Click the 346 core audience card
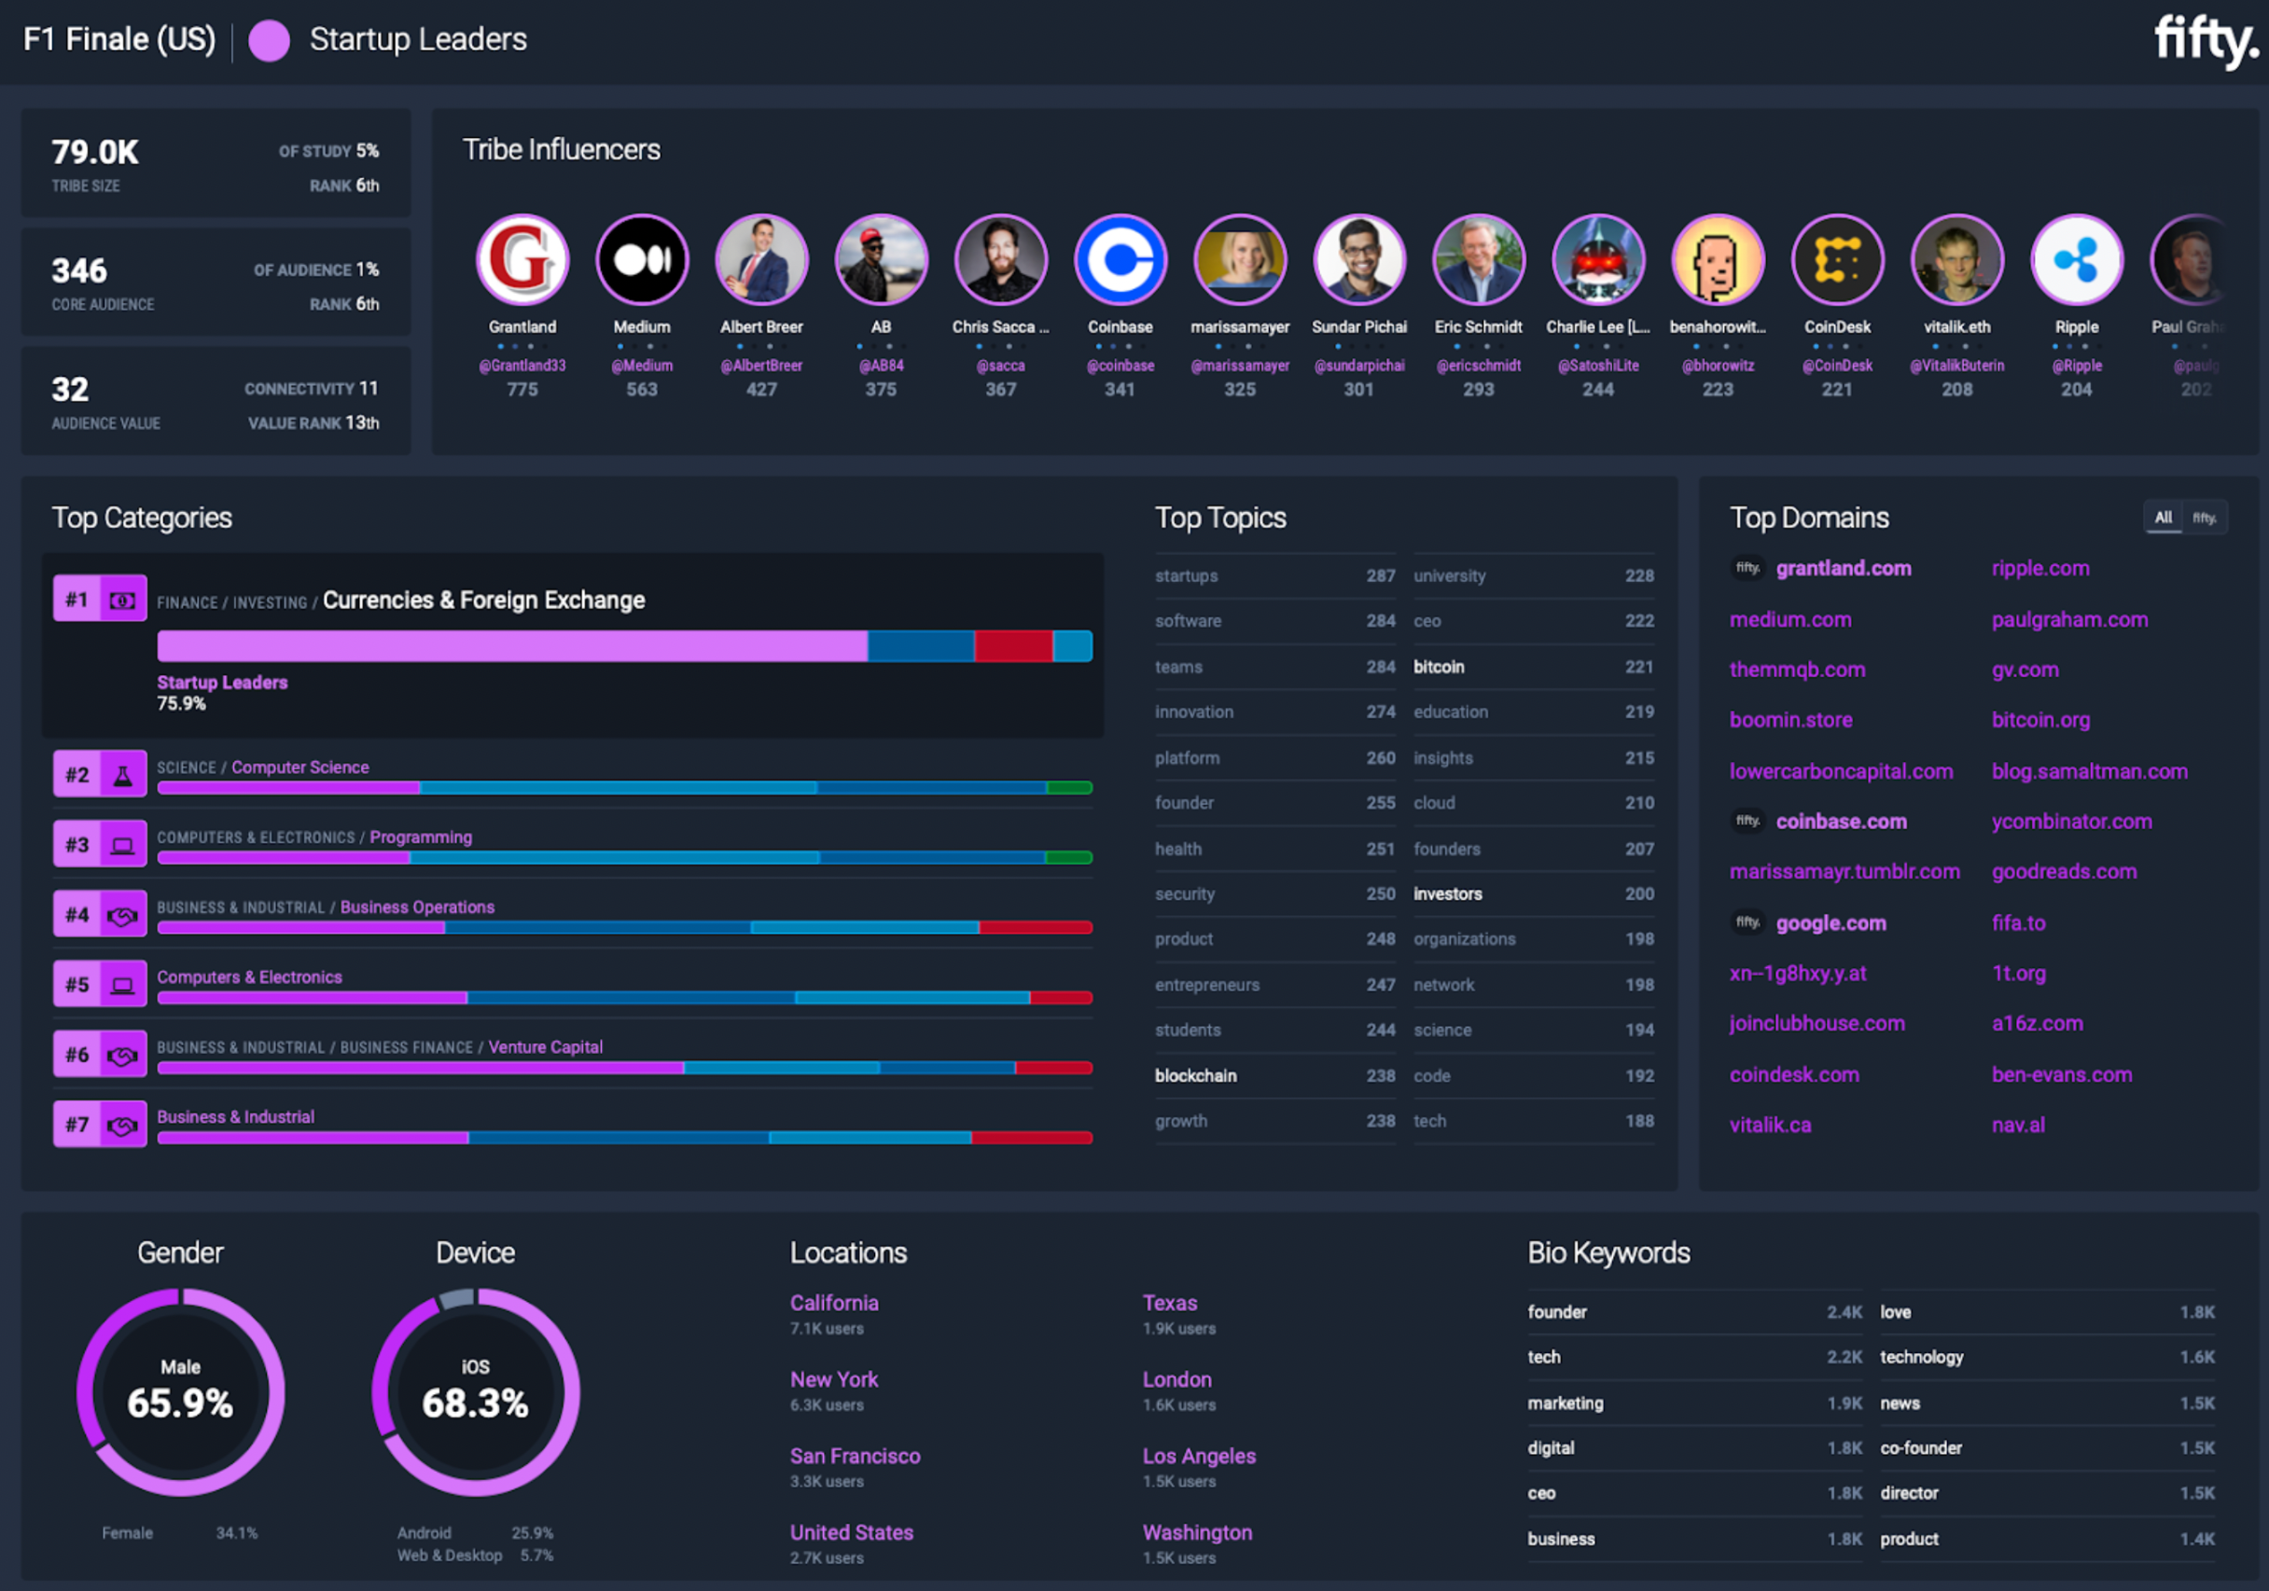The image size is (2269, 1591). pyautogui.click(x=216, y=283)
